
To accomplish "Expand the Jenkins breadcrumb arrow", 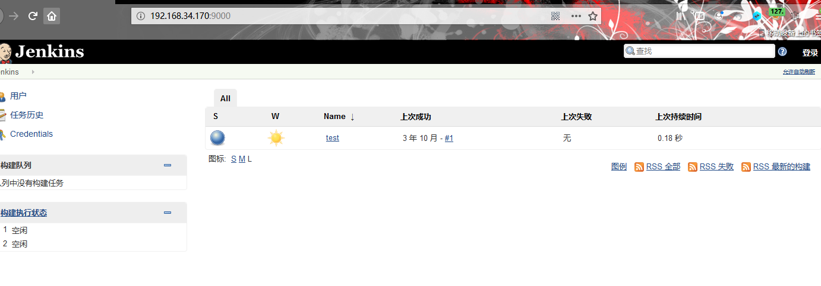I will (33, 72).
